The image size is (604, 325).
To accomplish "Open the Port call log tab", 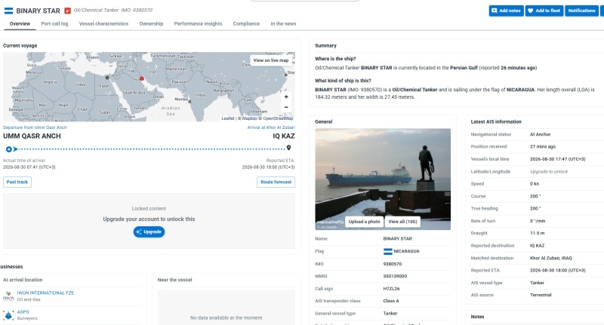I will coord(54,24).
